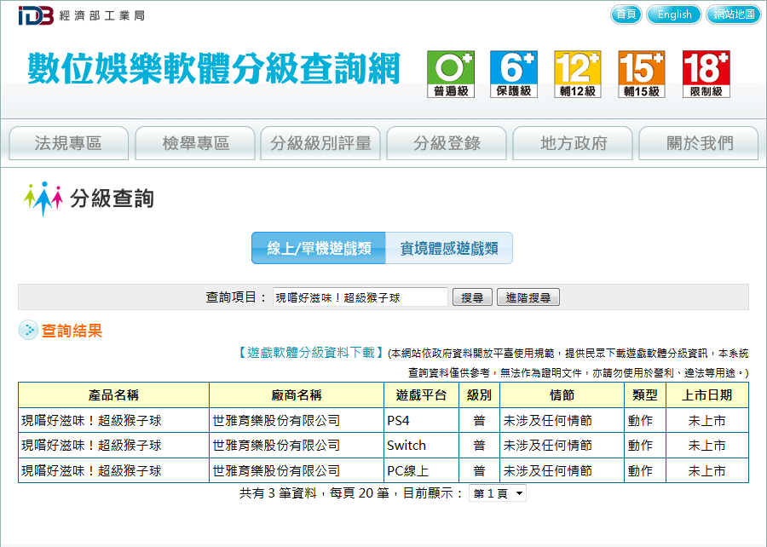Open the page number dropdown 第1頁
This screenshot has height=547, width=767.
click(x=498, y=493)
